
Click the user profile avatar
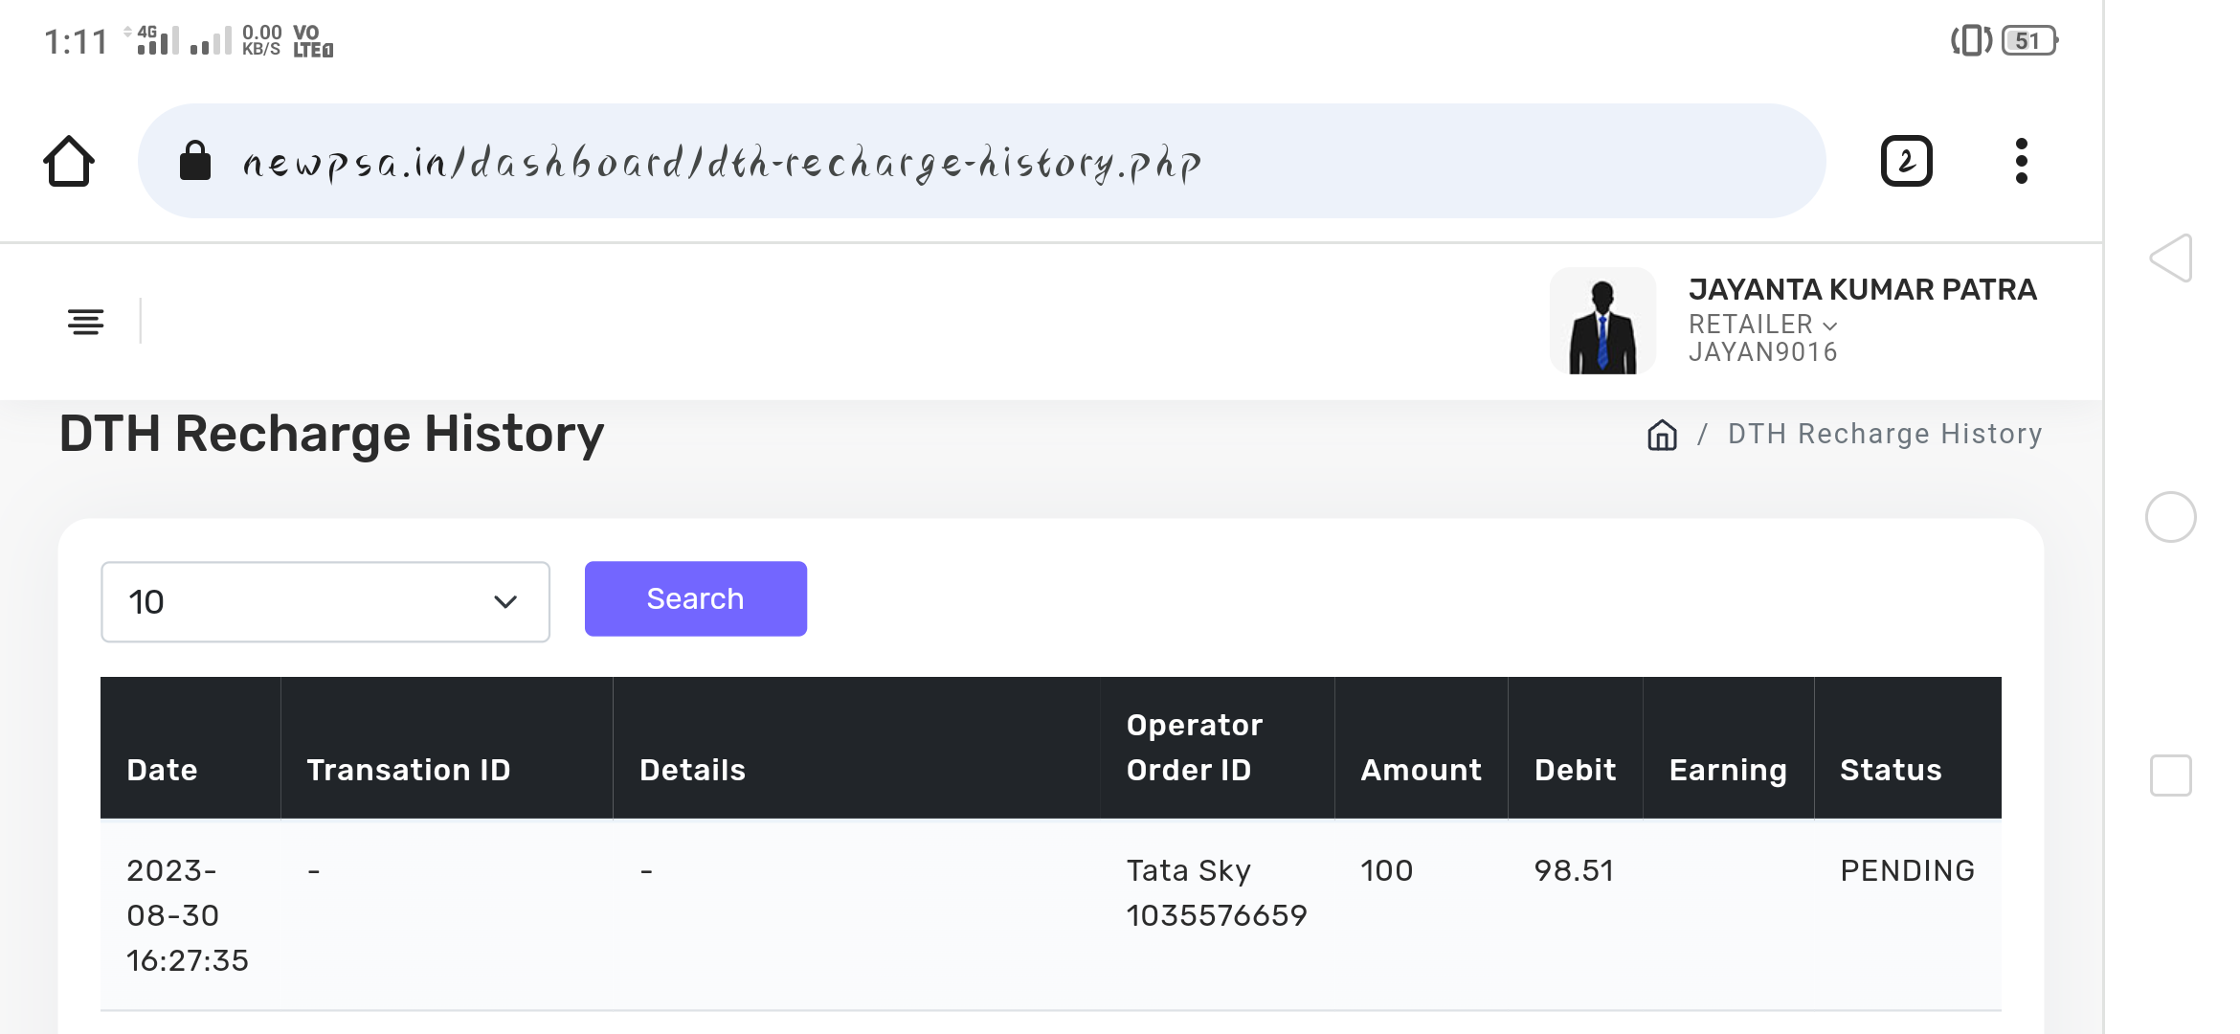(1602, 322)
